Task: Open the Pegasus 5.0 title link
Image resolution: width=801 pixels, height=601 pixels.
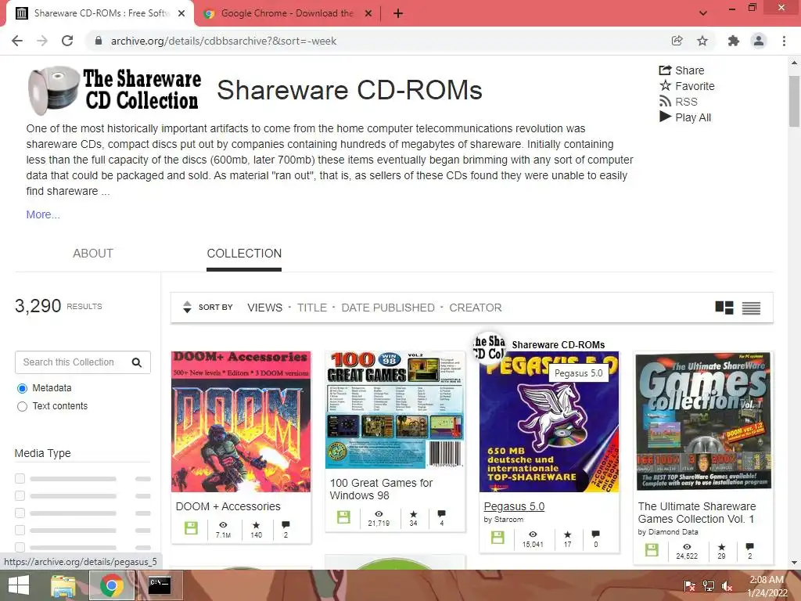Action: 514,506
